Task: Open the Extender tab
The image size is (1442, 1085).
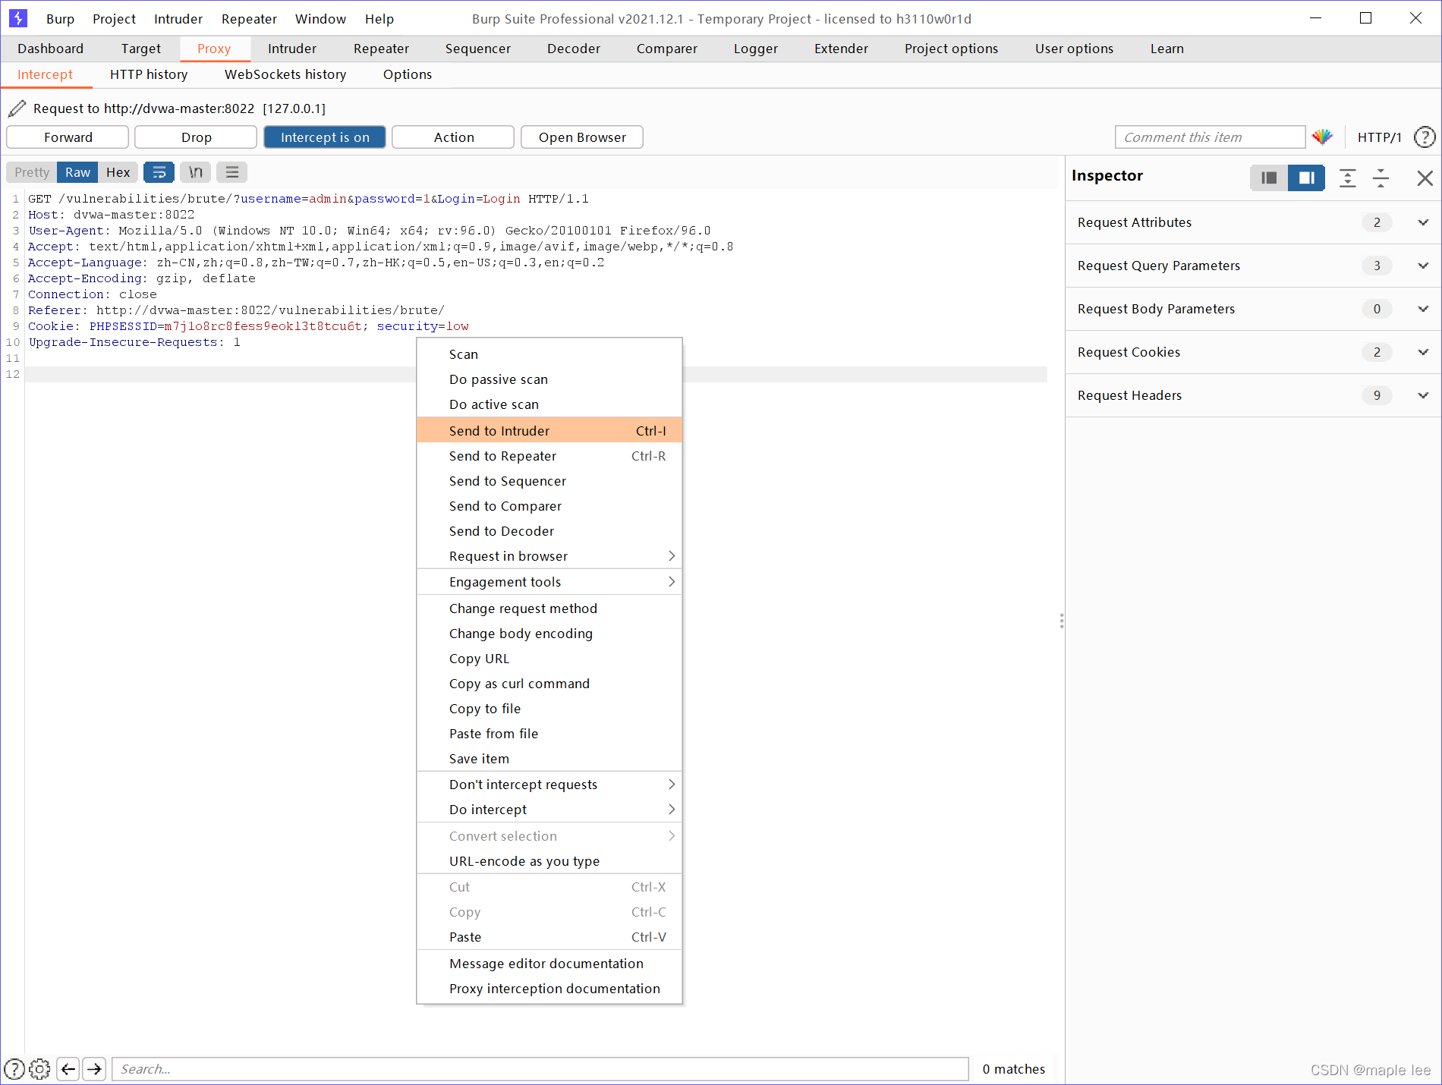Action: tap(841, 49)
